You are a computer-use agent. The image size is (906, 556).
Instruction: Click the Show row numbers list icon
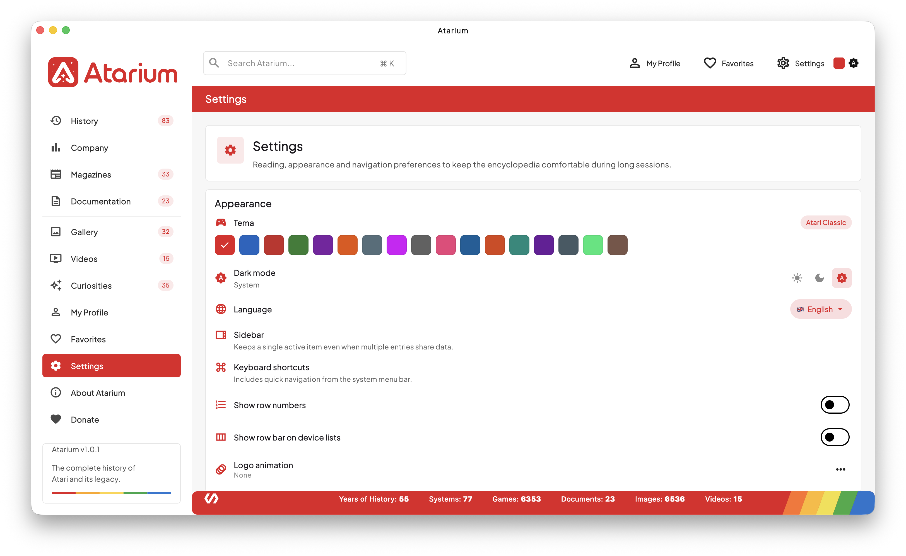coord(221,405)
